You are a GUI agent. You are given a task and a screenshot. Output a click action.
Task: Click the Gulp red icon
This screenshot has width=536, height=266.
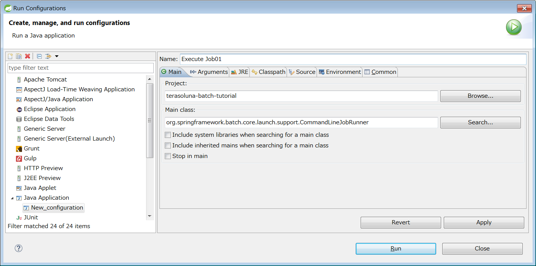tap(19, 158)
